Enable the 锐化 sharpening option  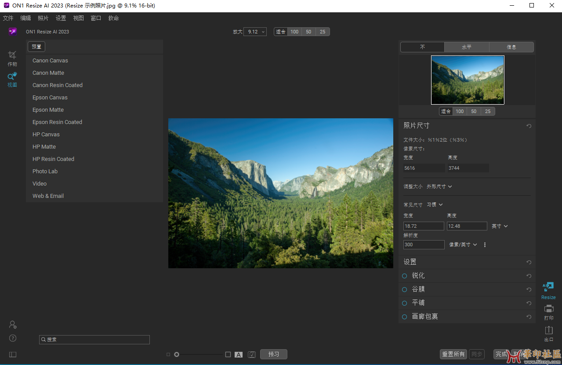click(405, 276)
